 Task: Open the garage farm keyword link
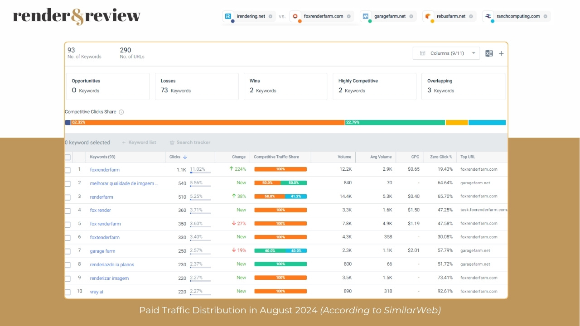[102, 251]
